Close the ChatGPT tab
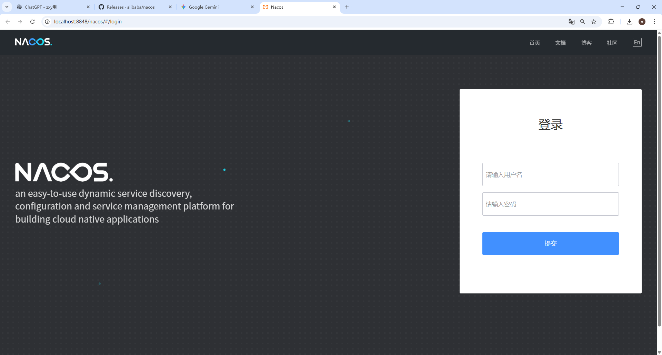The height and width of the screenshot is (355, 662). coord(88,7)
